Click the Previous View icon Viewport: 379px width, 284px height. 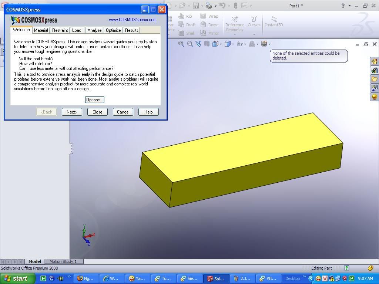pyautogui.click(x=198, y=44)
